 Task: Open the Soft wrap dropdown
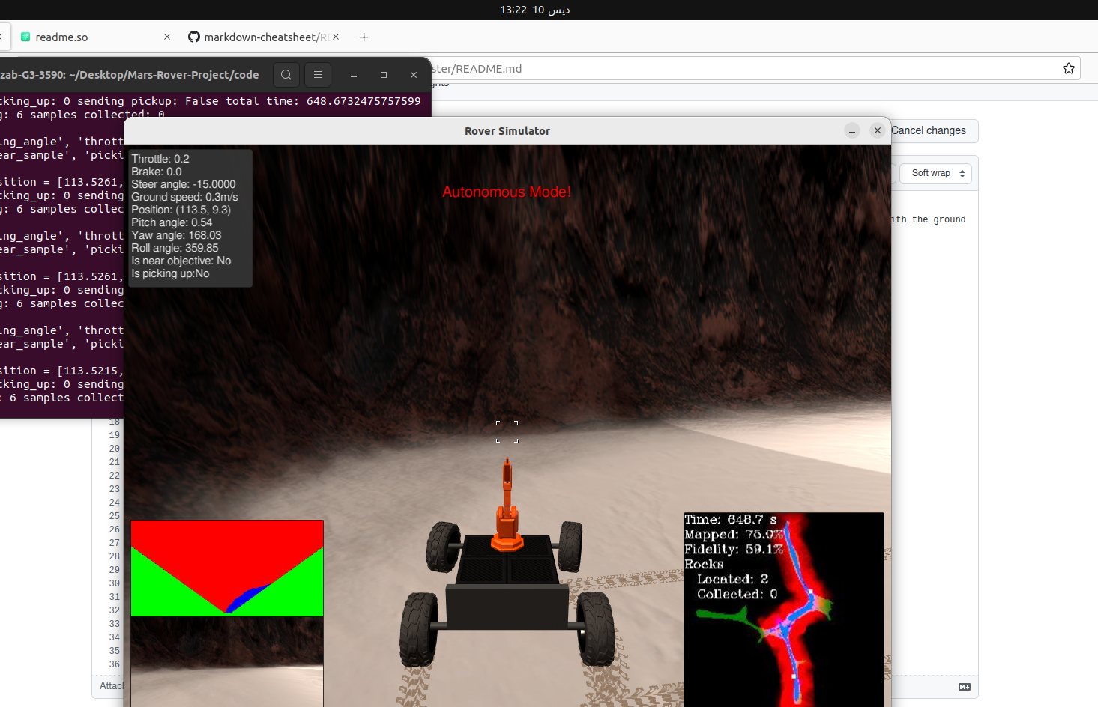pyautogui.click(x=935, y=173)
